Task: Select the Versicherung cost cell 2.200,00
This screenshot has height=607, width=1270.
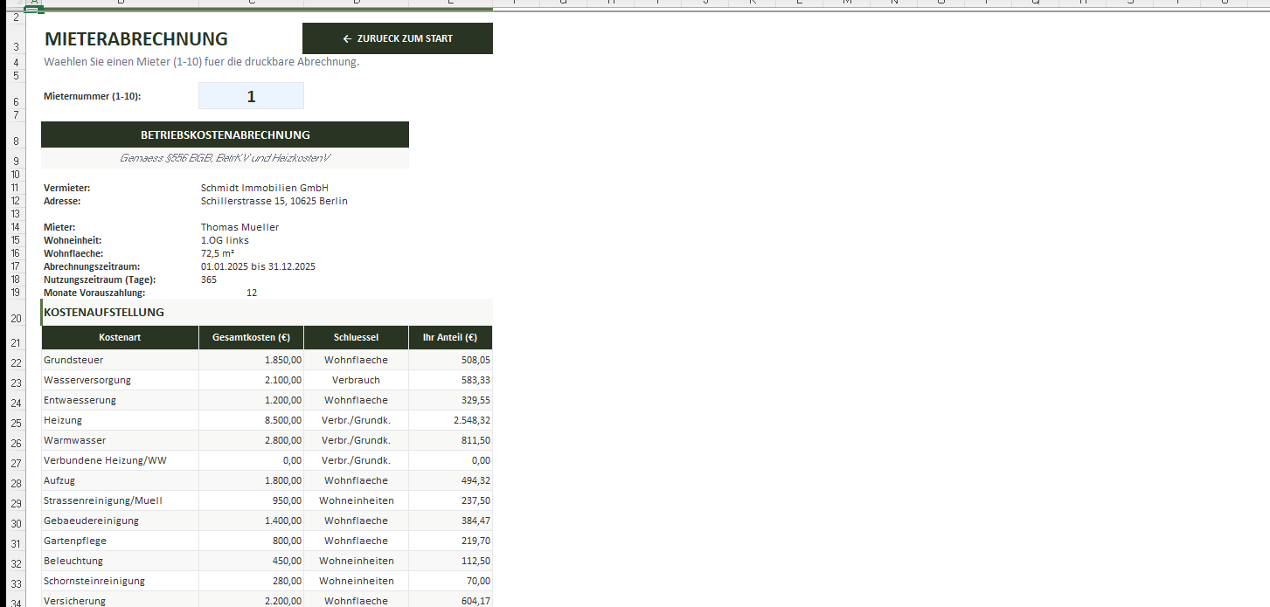Action: (280, 600)
